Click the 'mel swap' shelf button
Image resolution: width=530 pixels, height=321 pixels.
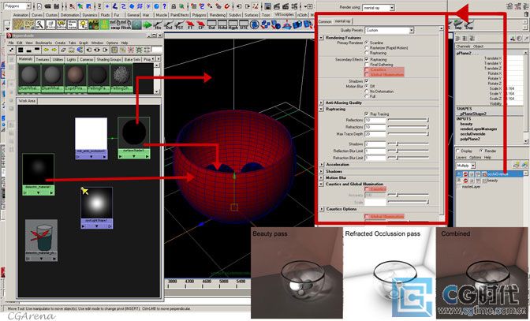point(116,24)
